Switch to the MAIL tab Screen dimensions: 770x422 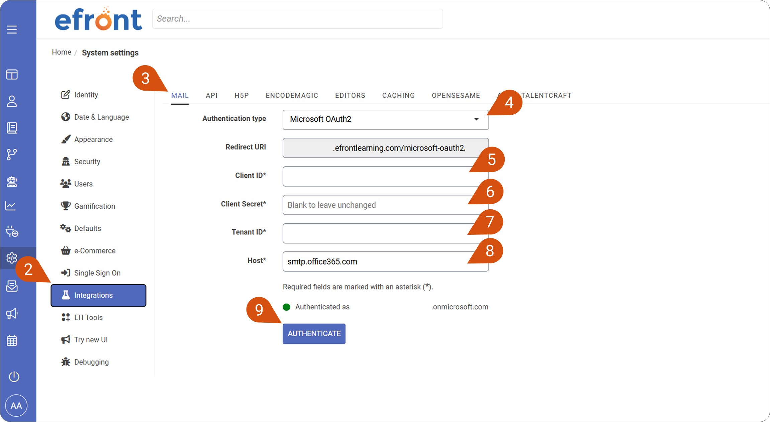[180, 96]
